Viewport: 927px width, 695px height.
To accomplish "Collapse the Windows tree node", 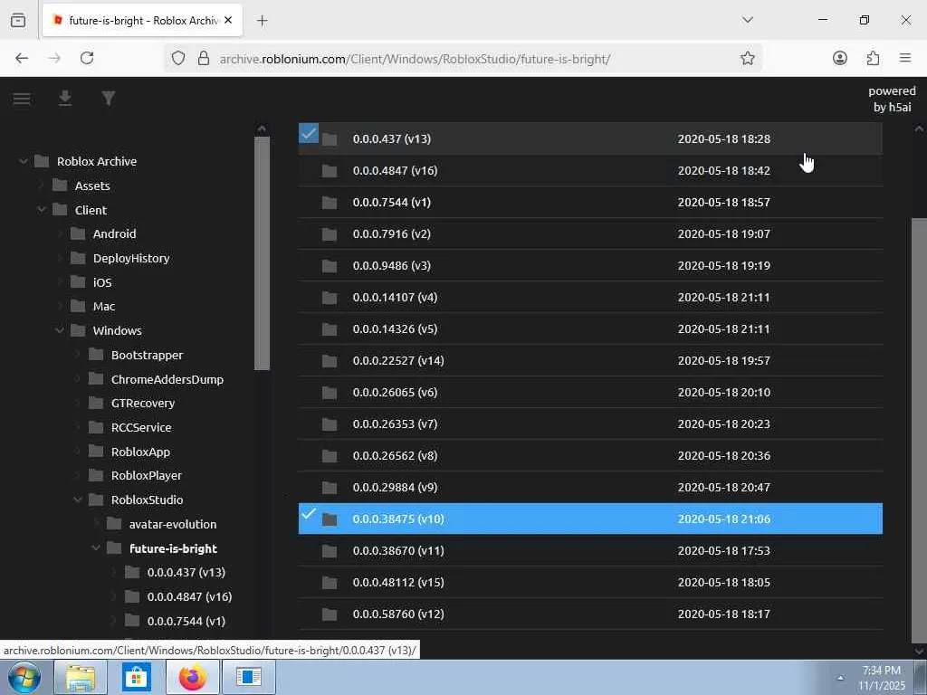I will click(x=60, y=330).
